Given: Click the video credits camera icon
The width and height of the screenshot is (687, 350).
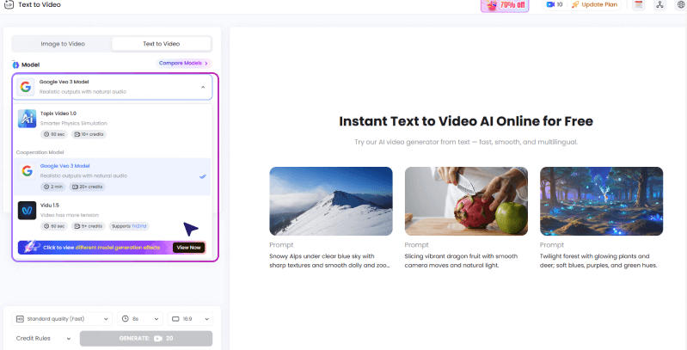Looking at the screenshot, I should [550, 5].
